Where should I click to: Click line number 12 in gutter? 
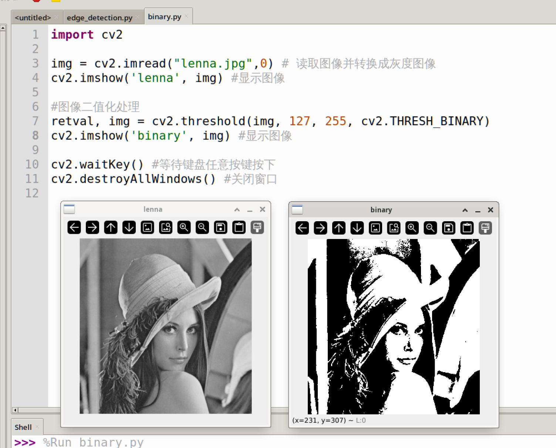[x=32, y=193]
